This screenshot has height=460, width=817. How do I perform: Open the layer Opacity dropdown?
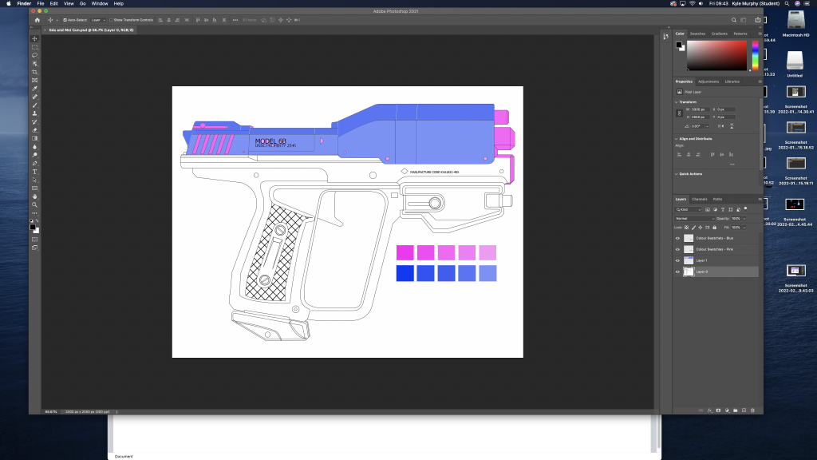(744, 219)
